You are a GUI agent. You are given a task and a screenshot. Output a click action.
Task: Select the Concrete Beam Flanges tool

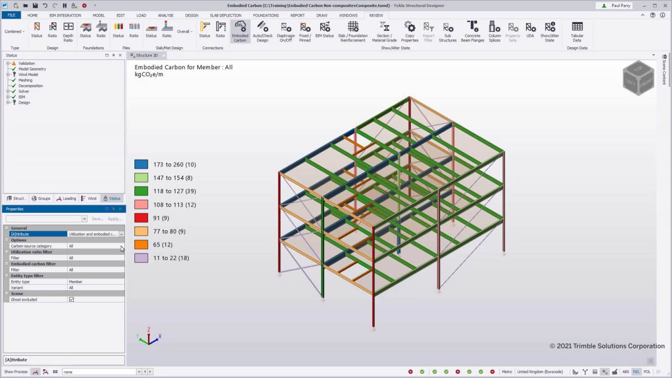(x=472, y=32)
